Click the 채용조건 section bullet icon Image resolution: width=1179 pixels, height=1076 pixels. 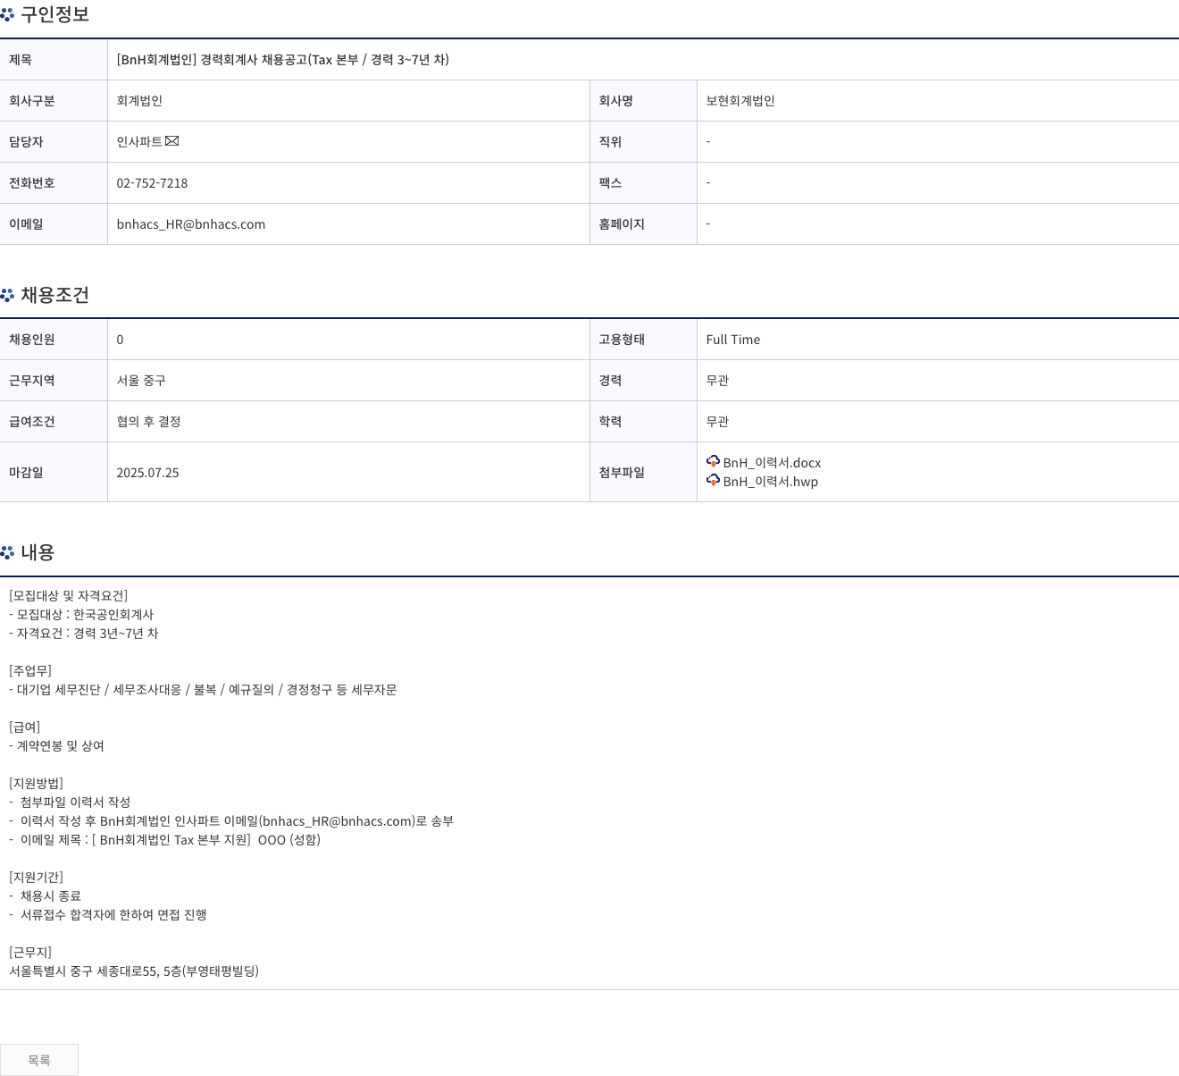(7, 295)
